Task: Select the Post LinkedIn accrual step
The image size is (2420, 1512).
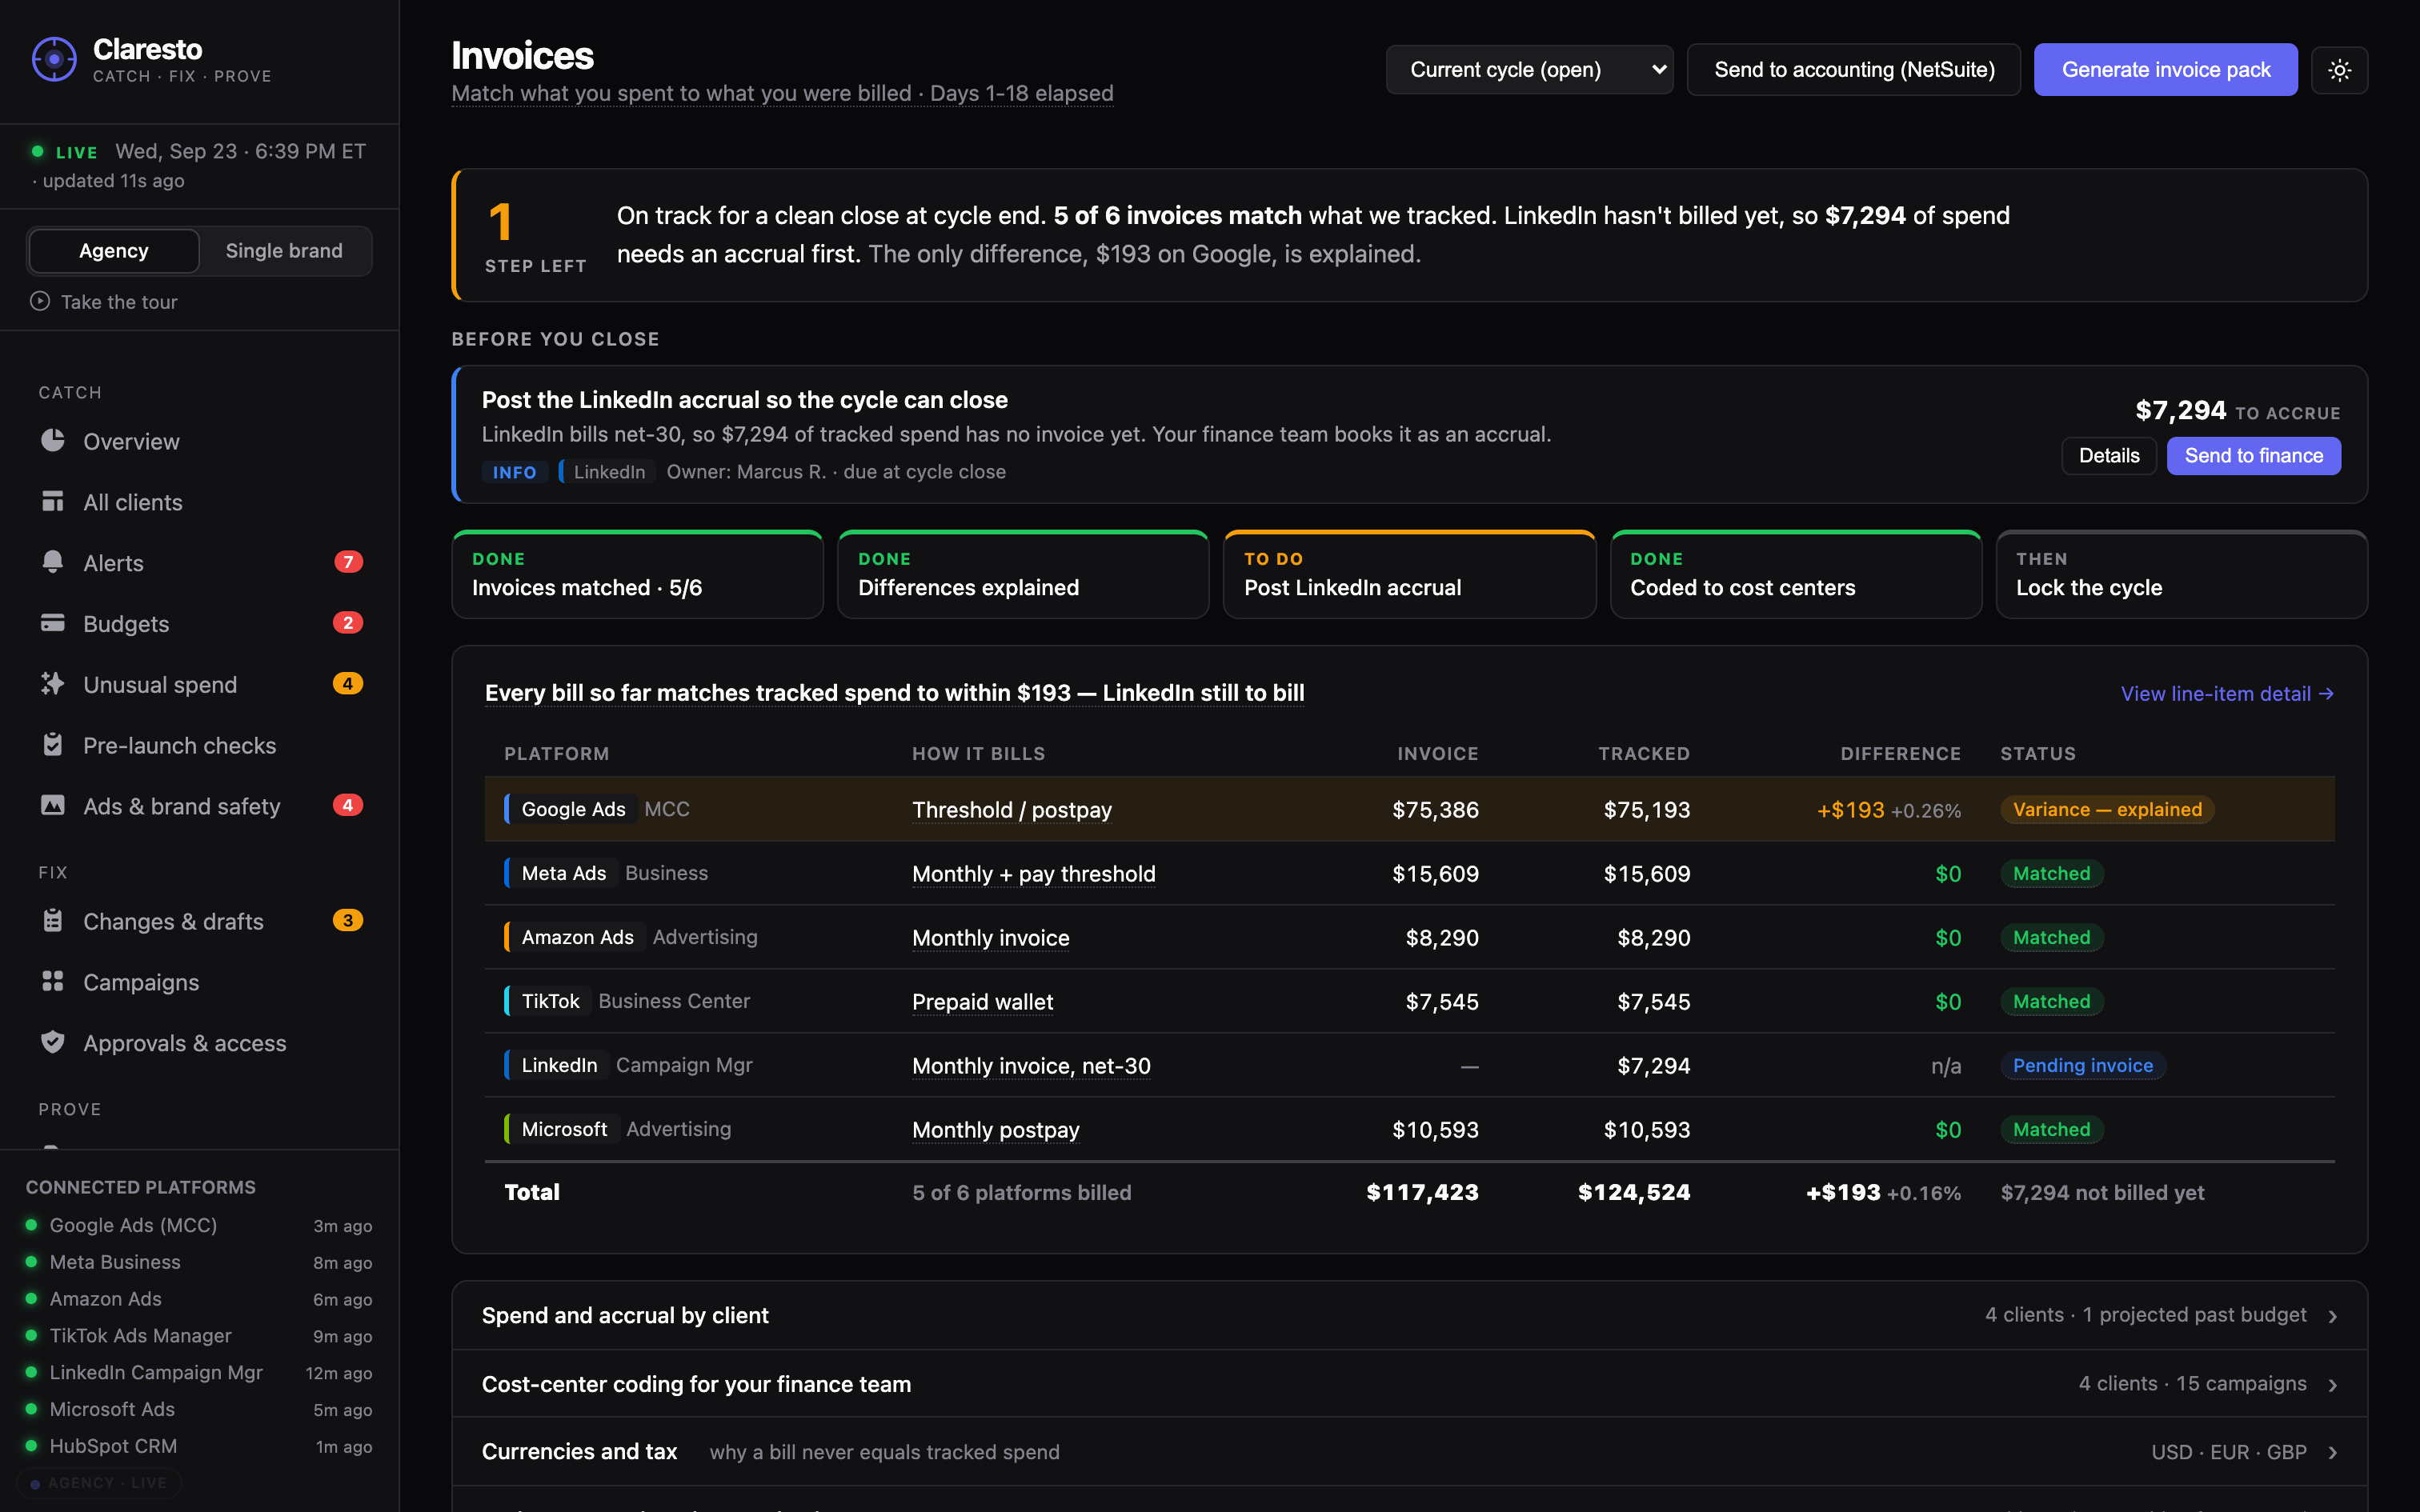Action: (1409, 575)
